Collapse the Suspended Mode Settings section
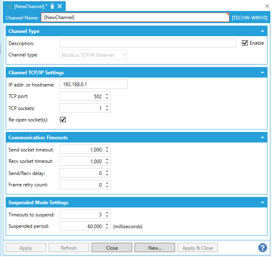Screen dimensions: 272x257 coord(262,203)
